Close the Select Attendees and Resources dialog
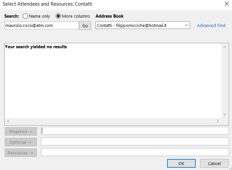This screenshot has width=232, height=170. pyautogui.click(x=227, y=4)
